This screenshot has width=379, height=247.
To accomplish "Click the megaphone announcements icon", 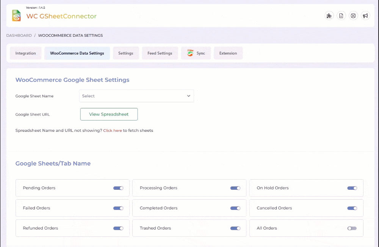I will (x=365, y=16).
